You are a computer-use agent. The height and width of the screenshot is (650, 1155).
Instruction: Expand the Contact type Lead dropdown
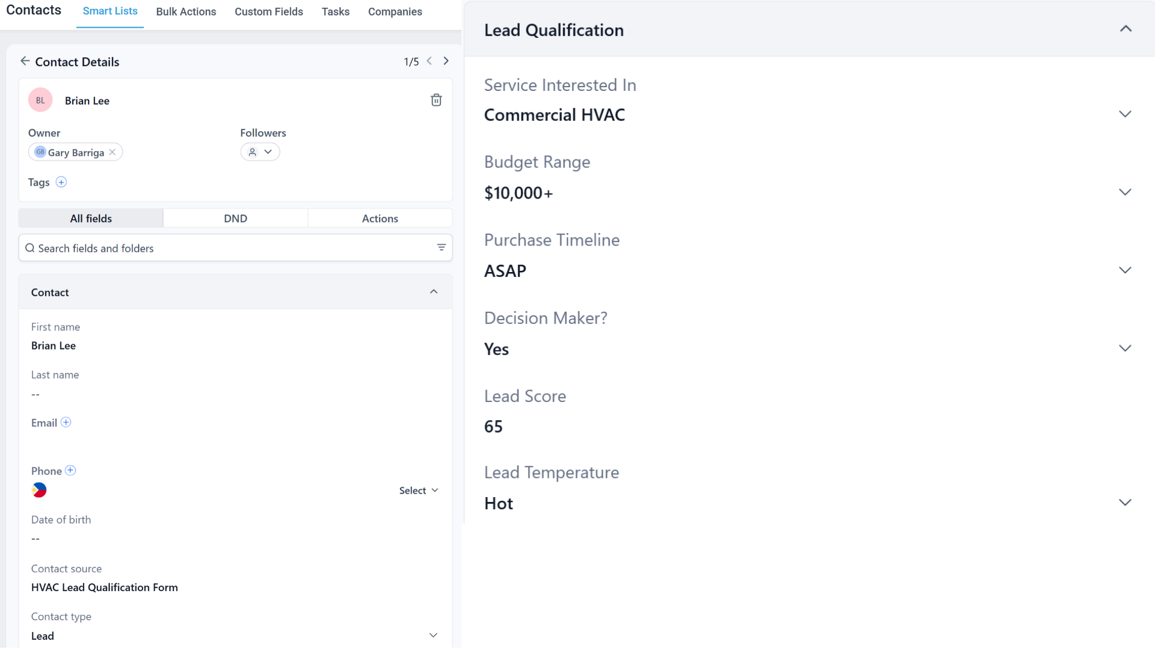point(433,636)
